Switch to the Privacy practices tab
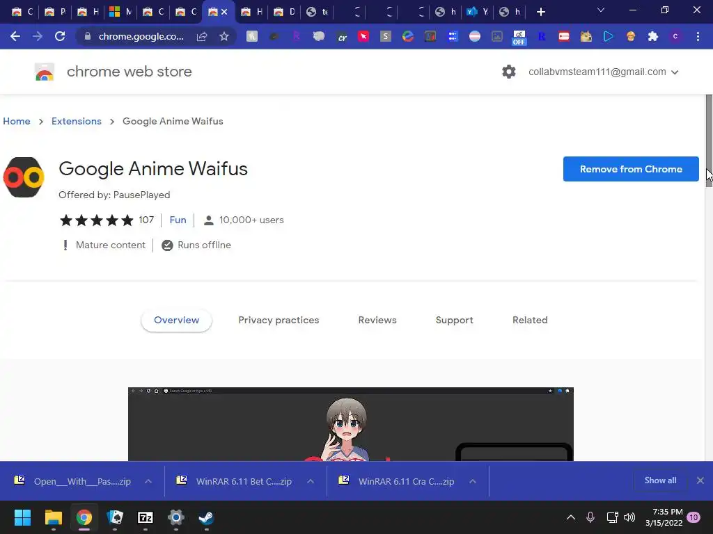This screenshot has width=713, height=534. coord(279,320)
